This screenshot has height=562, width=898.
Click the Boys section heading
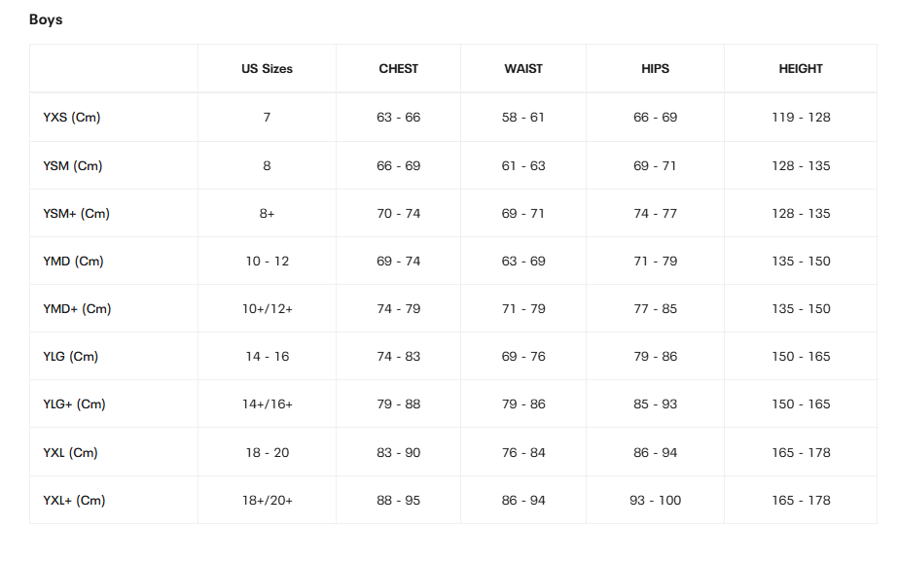(46, 19)
